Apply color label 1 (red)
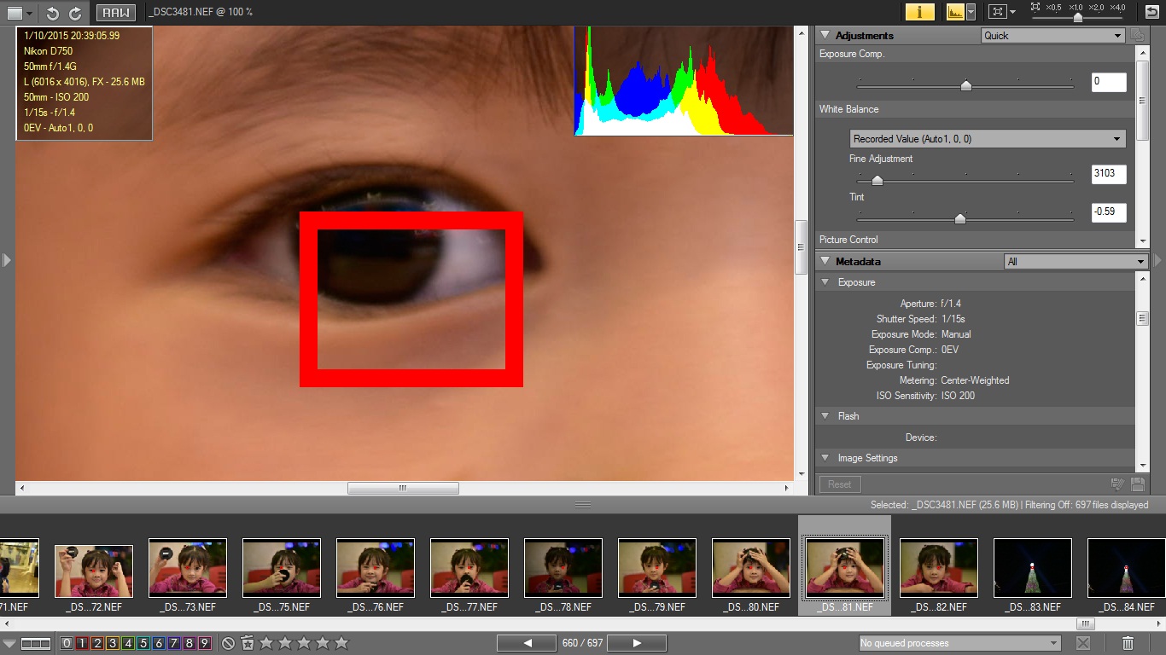Viewport: 1166px width, 655px height. tap(82, 643)
